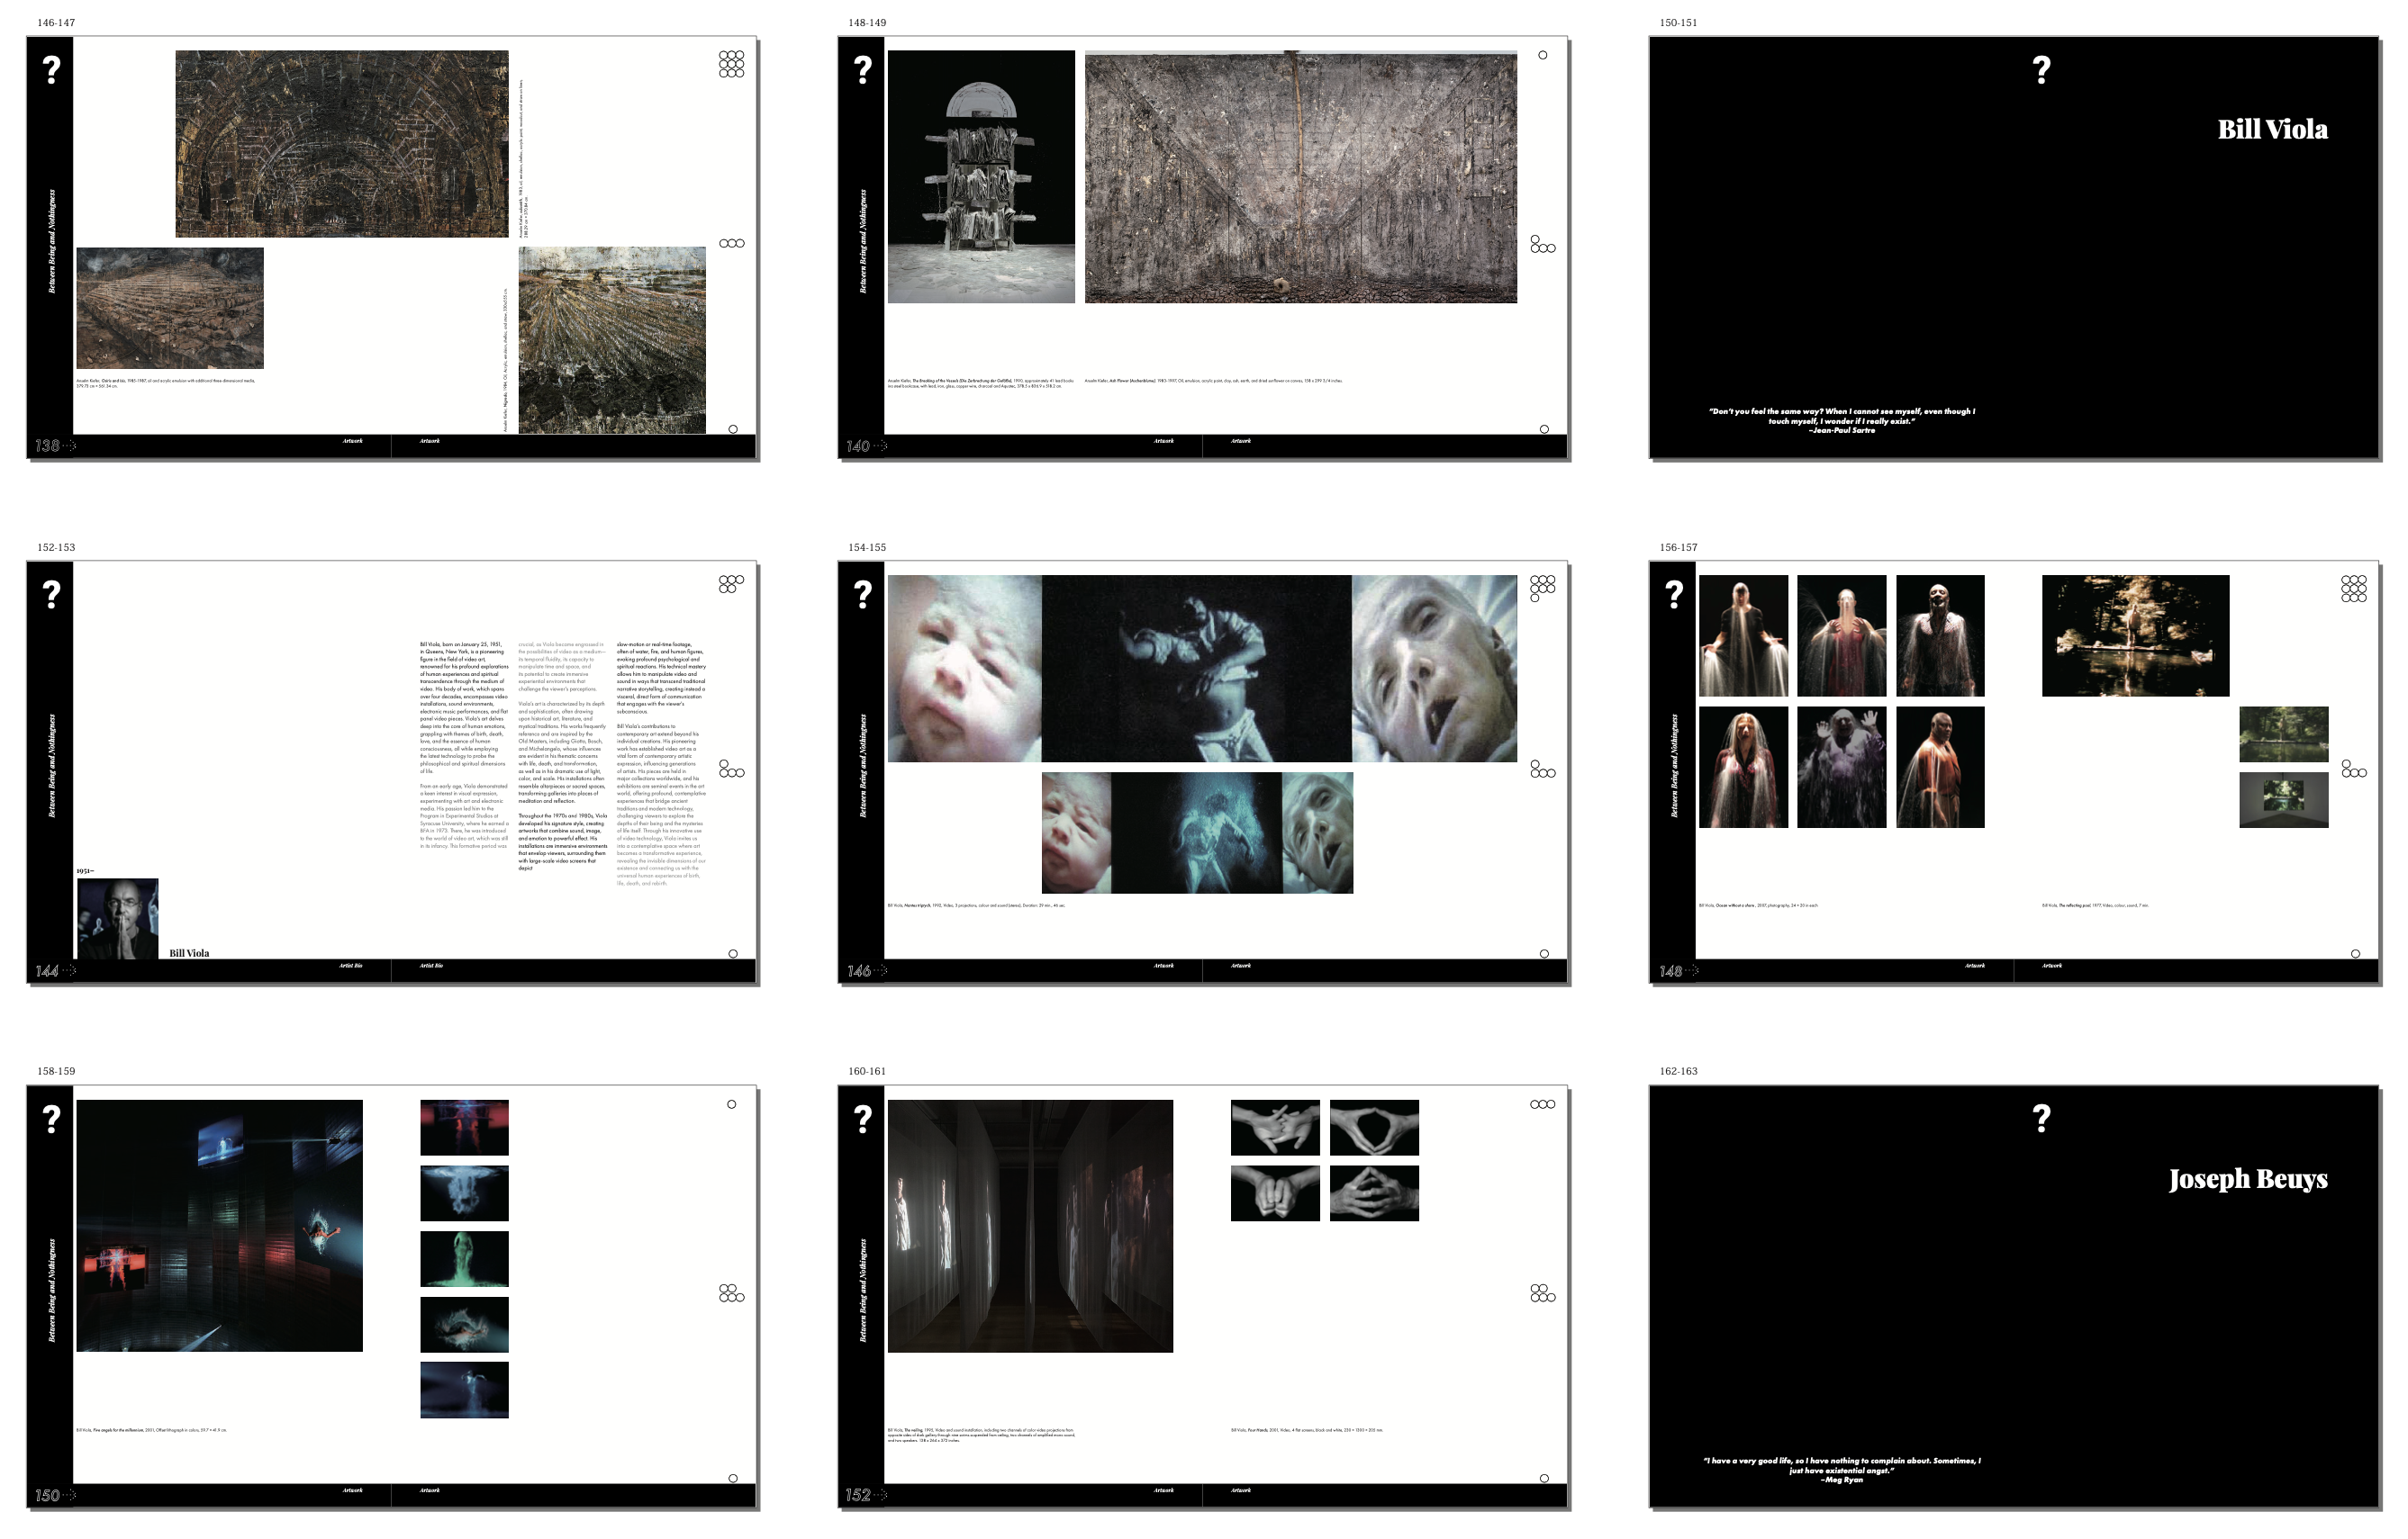Click left Artist Bio footer label on 152-153
This screenshot has height=1539, width=2408.
350,966
